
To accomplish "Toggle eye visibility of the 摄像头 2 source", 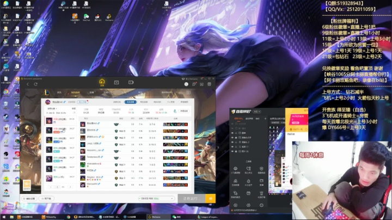I will point(232,142).
